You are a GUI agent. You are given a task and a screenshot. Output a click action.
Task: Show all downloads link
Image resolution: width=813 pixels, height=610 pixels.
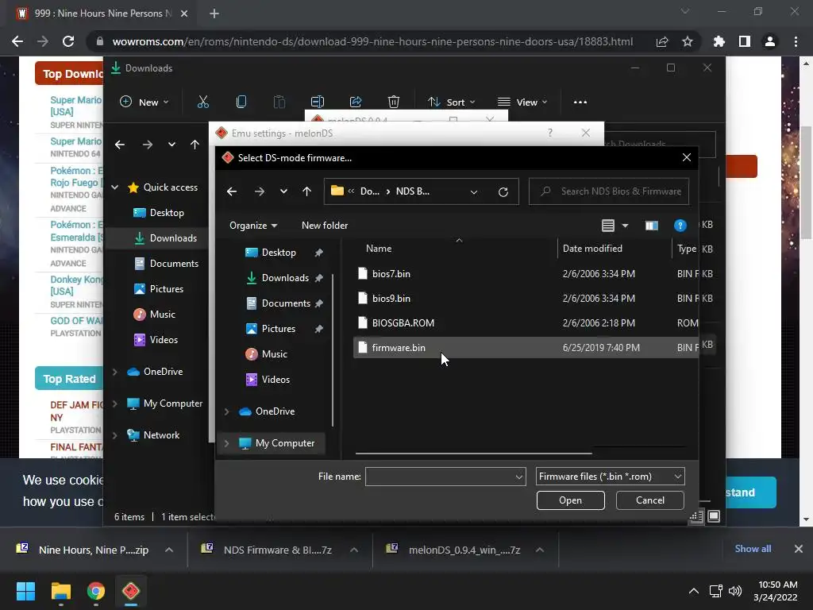pyautogui.click(x=753, y=549)
